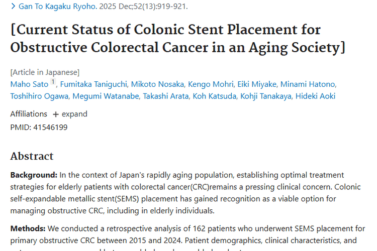Open author Mikoto Nosaka's link

point(157,84)
